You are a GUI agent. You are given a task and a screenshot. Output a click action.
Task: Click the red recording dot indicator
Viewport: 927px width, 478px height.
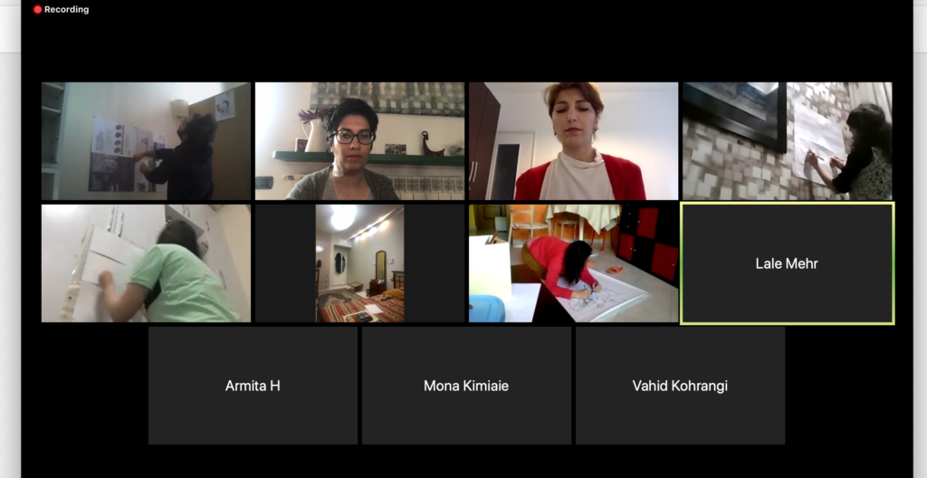point(37,9)
